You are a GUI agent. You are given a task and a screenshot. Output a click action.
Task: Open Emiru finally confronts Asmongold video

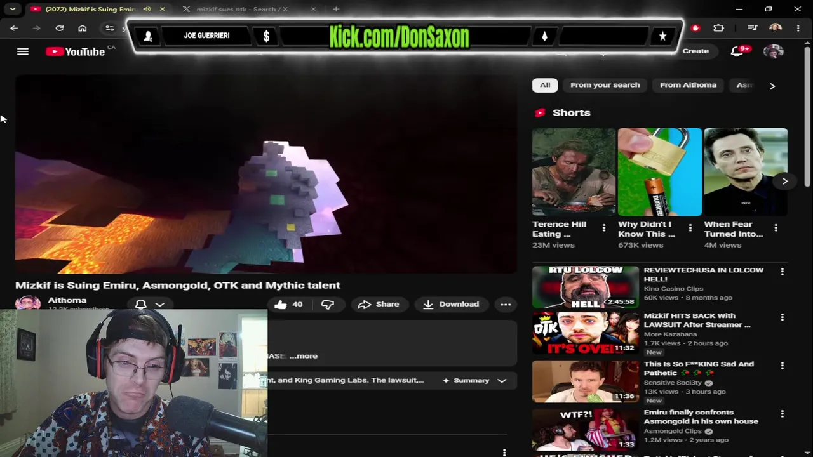701,416
